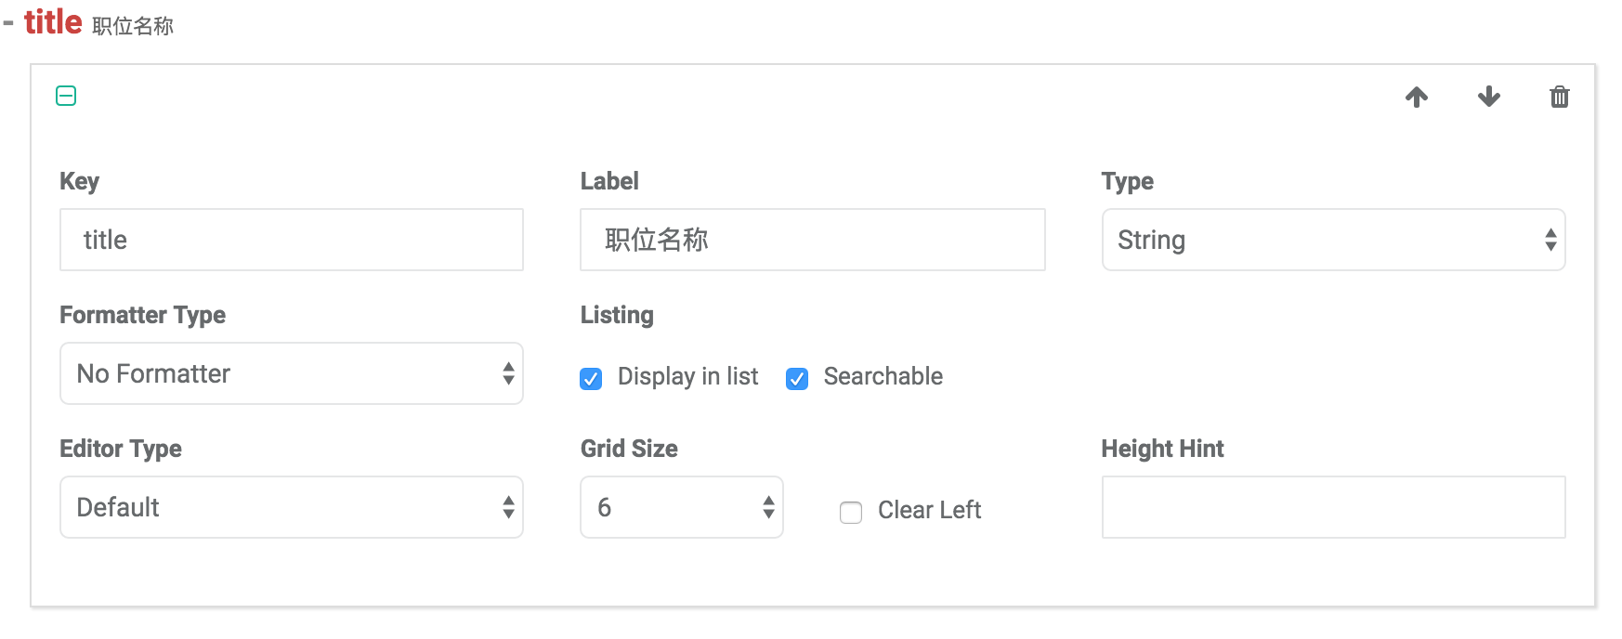Enable the Clear Left checkbox
Viewport: 1622px width, 639px height.
[x=851, y=513]
